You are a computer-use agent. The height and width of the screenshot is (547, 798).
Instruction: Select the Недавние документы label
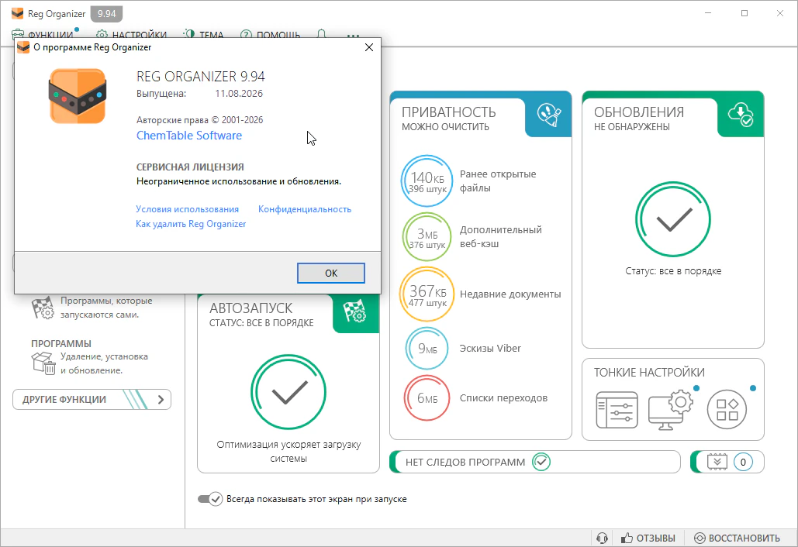pos(510,294)
